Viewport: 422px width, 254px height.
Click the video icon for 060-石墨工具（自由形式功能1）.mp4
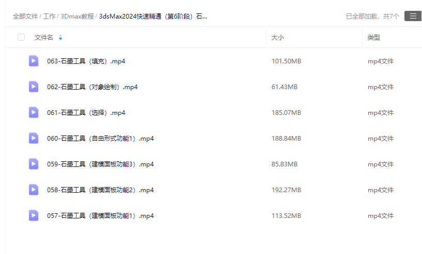point(34,138)
